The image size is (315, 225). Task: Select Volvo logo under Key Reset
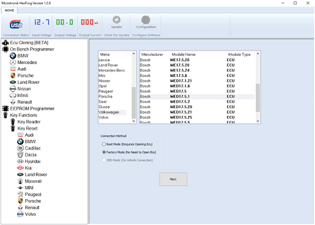(x=20, y=214)
